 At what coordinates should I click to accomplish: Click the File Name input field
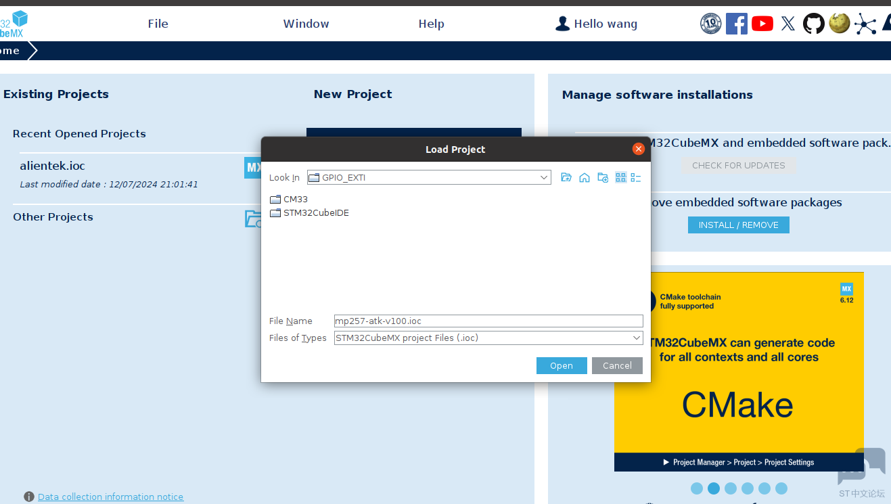pyautogui.click(x=488, y=321)
